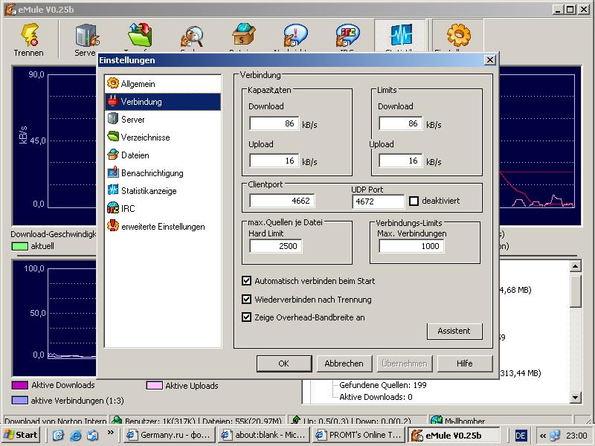595x446 pixels.
Task: Toggle Zeige Overhead-Bandbreite an
Action: tap(247, 317)
